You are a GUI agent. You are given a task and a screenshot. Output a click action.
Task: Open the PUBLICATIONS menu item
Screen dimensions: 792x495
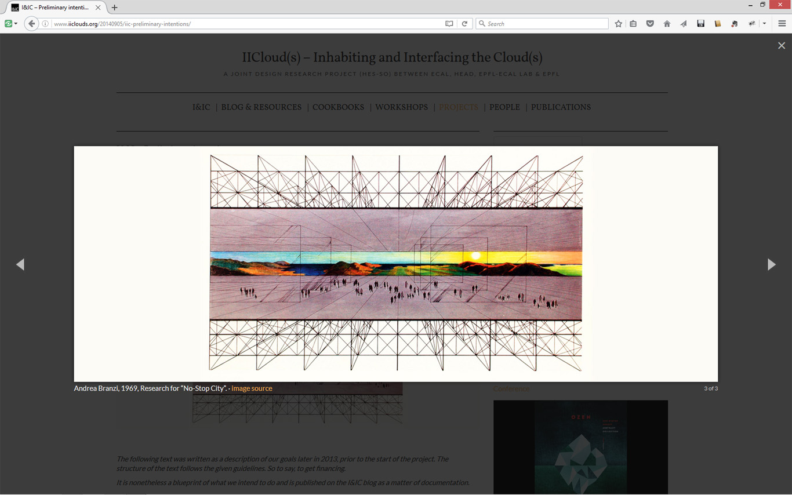click(561, 107)
